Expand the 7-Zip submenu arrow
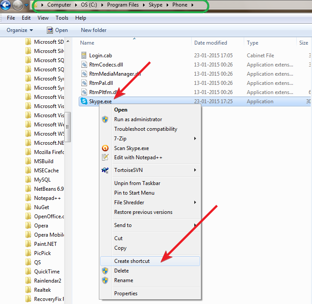This screenshot has height=304, width=312. pyautogui.click(x=195, y=139)
